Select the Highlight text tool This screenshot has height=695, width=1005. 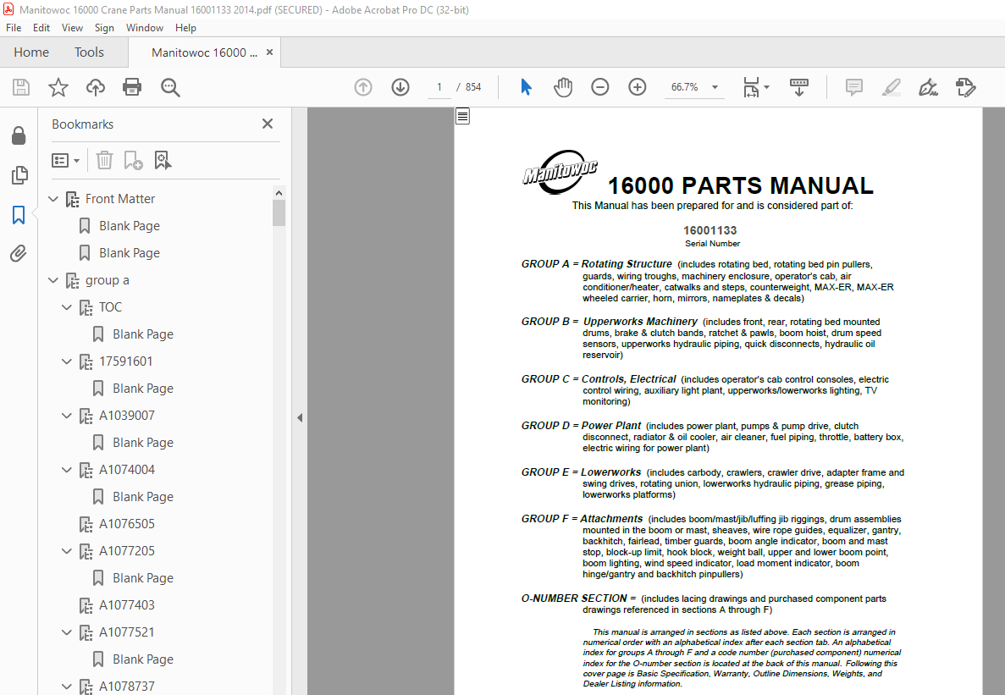pyautogui.click(x=891, y=87)
